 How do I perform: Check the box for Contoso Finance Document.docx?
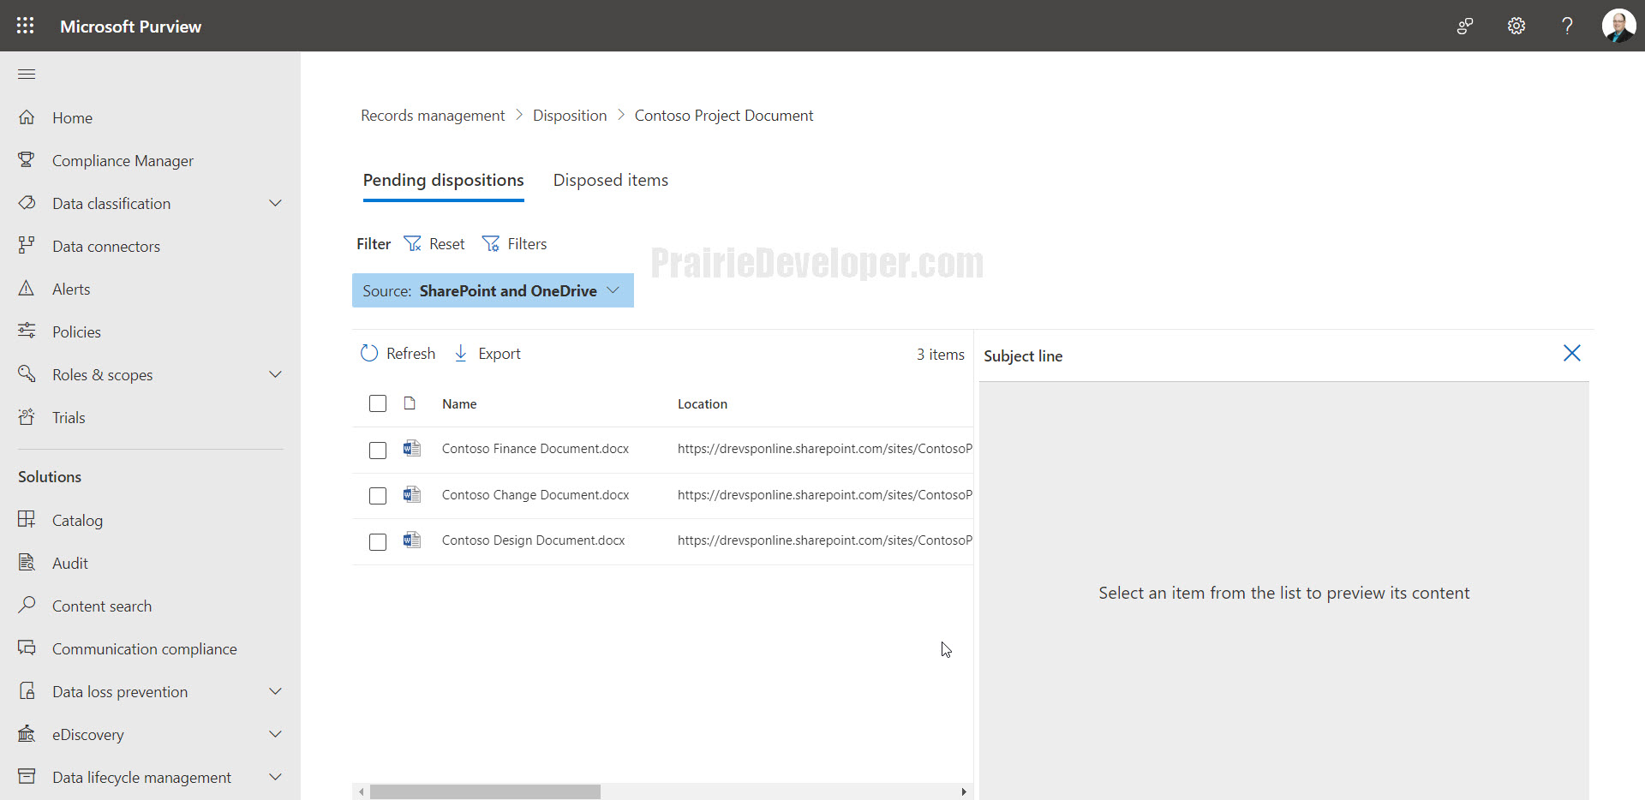[378, 450]
